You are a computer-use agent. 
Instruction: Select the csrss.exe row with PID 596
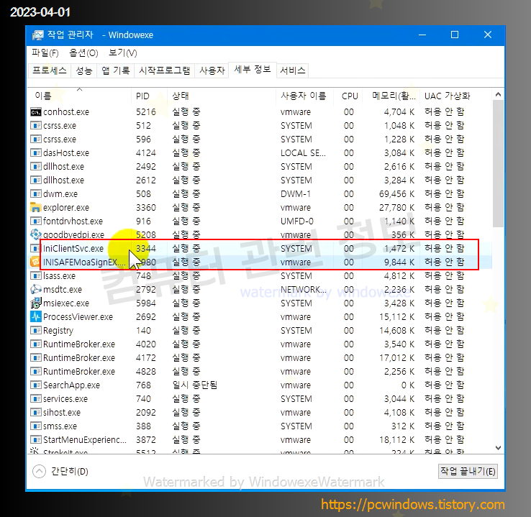pyautogui.click(x=260, y=139)
